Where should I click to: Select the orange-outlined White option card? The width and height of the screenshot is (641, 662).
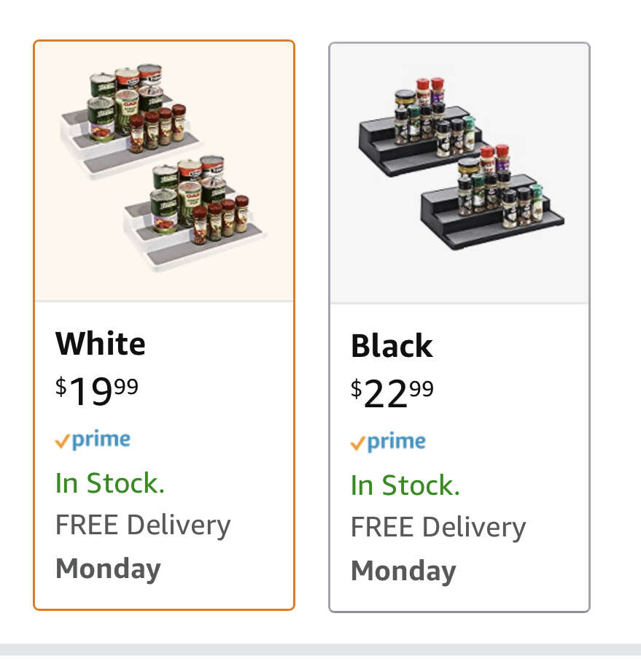click(x=164, y=325)
